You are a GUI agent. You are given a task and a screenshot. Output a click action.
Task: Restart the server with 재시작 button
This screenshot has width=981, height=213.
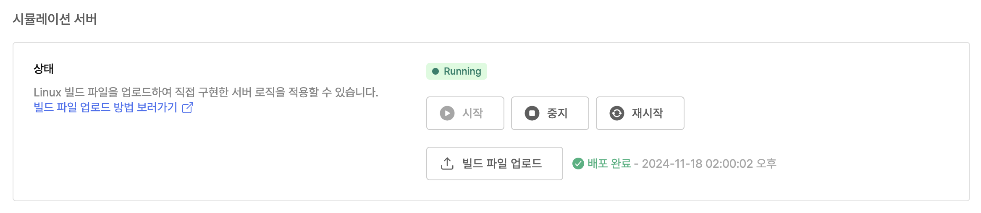pyautogui.click(x=640, y=113)
